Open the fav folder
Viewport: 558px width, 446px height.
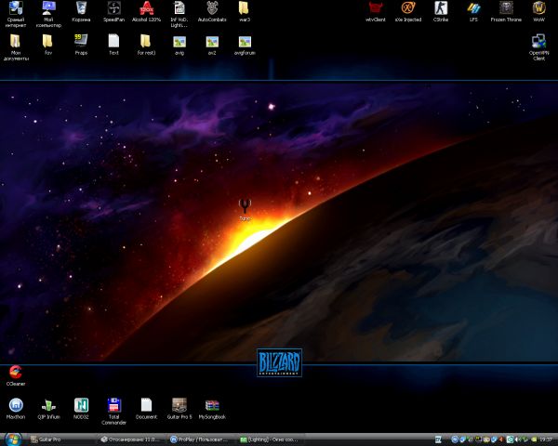click(48, 45)
